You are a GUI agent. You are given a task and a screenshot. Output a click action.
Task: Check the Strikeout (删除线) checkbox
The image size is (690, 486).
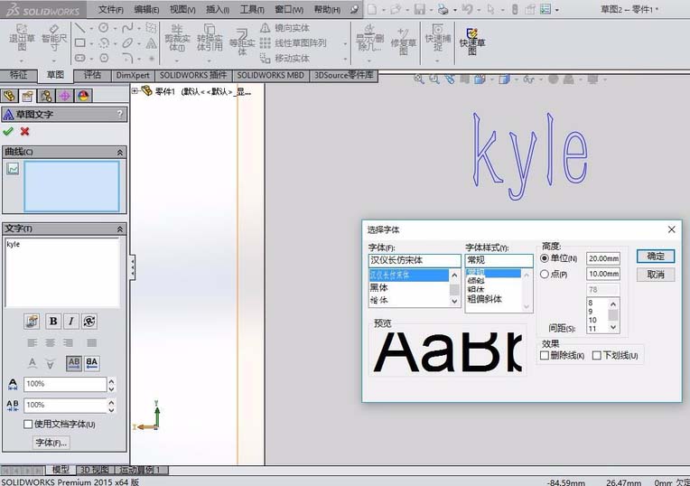(545, 355)
